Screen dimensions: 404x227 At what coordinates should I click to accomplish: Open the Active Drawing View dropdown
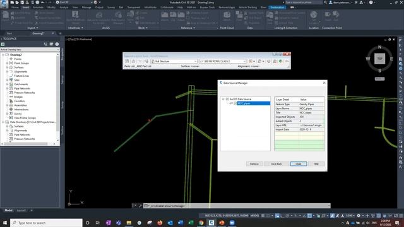click(30, 49)
